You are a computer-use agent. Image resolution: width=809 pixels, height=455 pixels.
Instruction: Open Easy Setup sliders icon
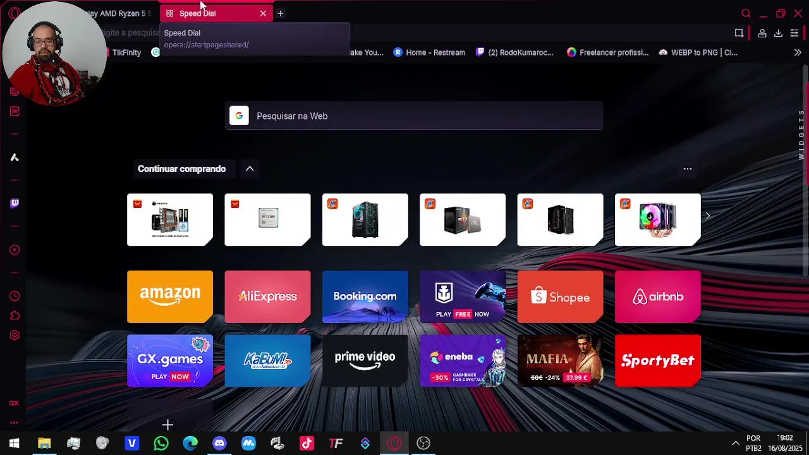[x=794, y=33]
